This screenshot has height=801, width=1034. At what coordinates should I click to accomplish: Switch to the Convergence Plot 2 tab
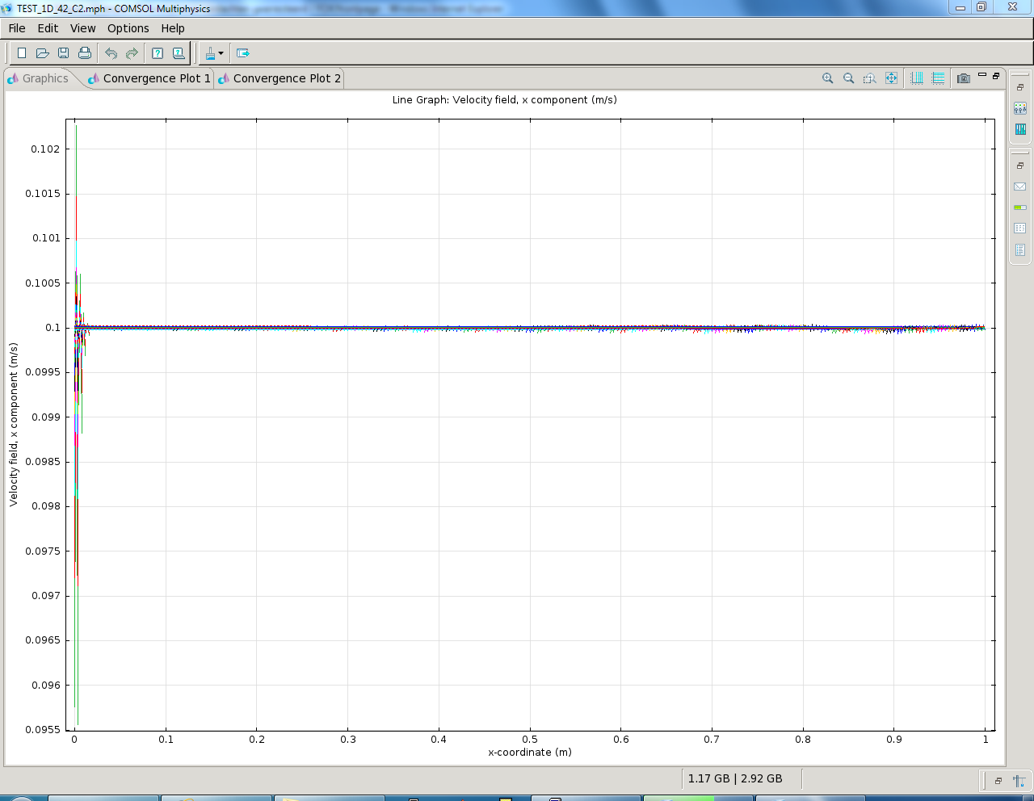[x=286, y=78]
